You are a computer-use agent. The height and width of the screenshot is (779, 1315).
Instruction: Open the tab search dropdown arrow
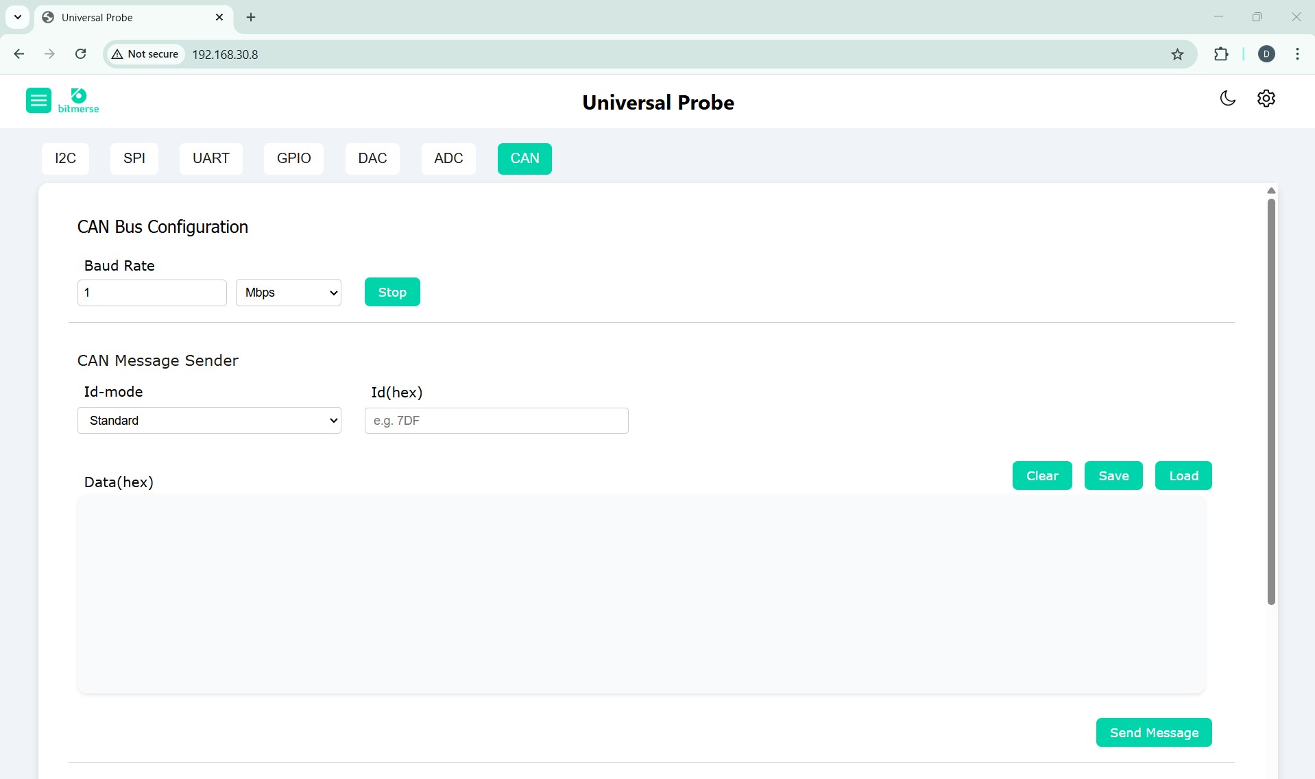coord(18,17)
